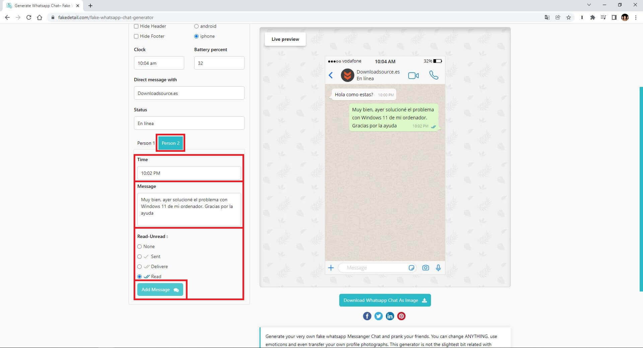Open the browser home page
The image size is (643, 348).
tap(40, 17)
